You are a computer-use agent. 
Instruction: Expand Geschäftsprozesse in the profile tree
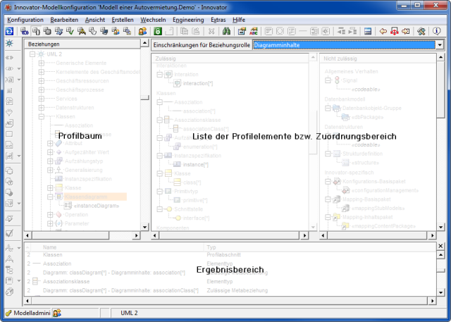[42, 89]
